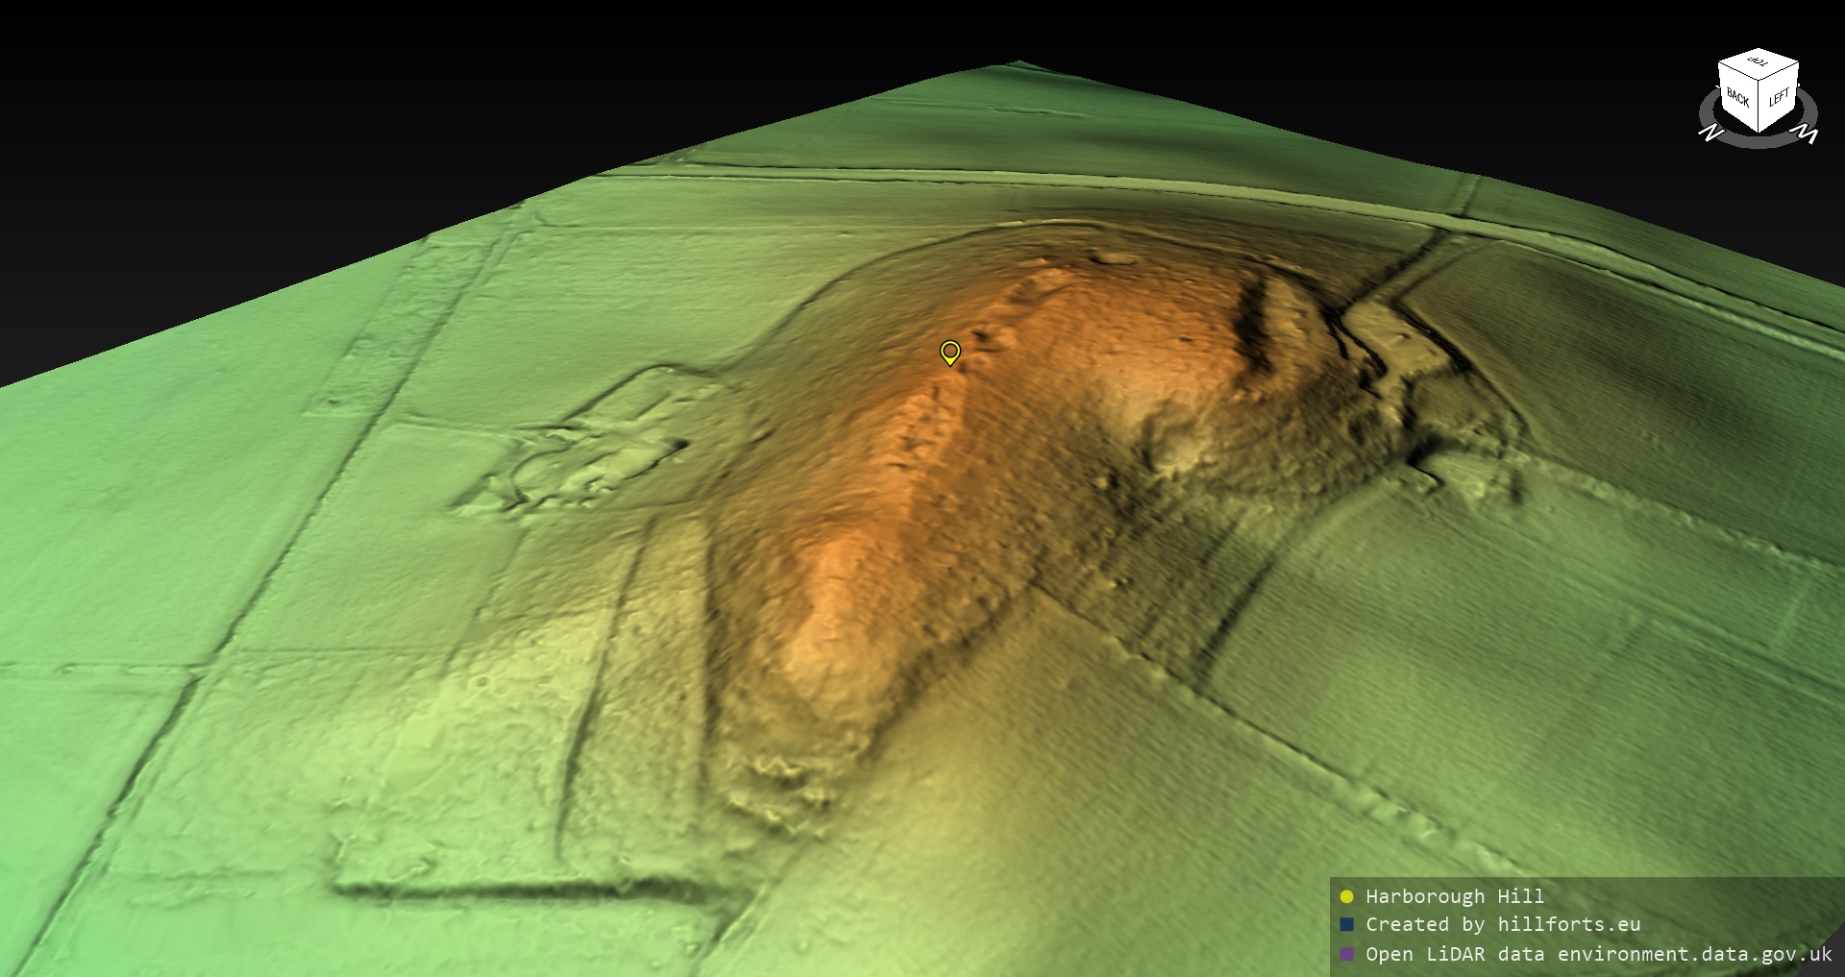Viewport: 1845px width, 977px height.
Task: Select the Harborough Hill legend label
Action: 1454,896
